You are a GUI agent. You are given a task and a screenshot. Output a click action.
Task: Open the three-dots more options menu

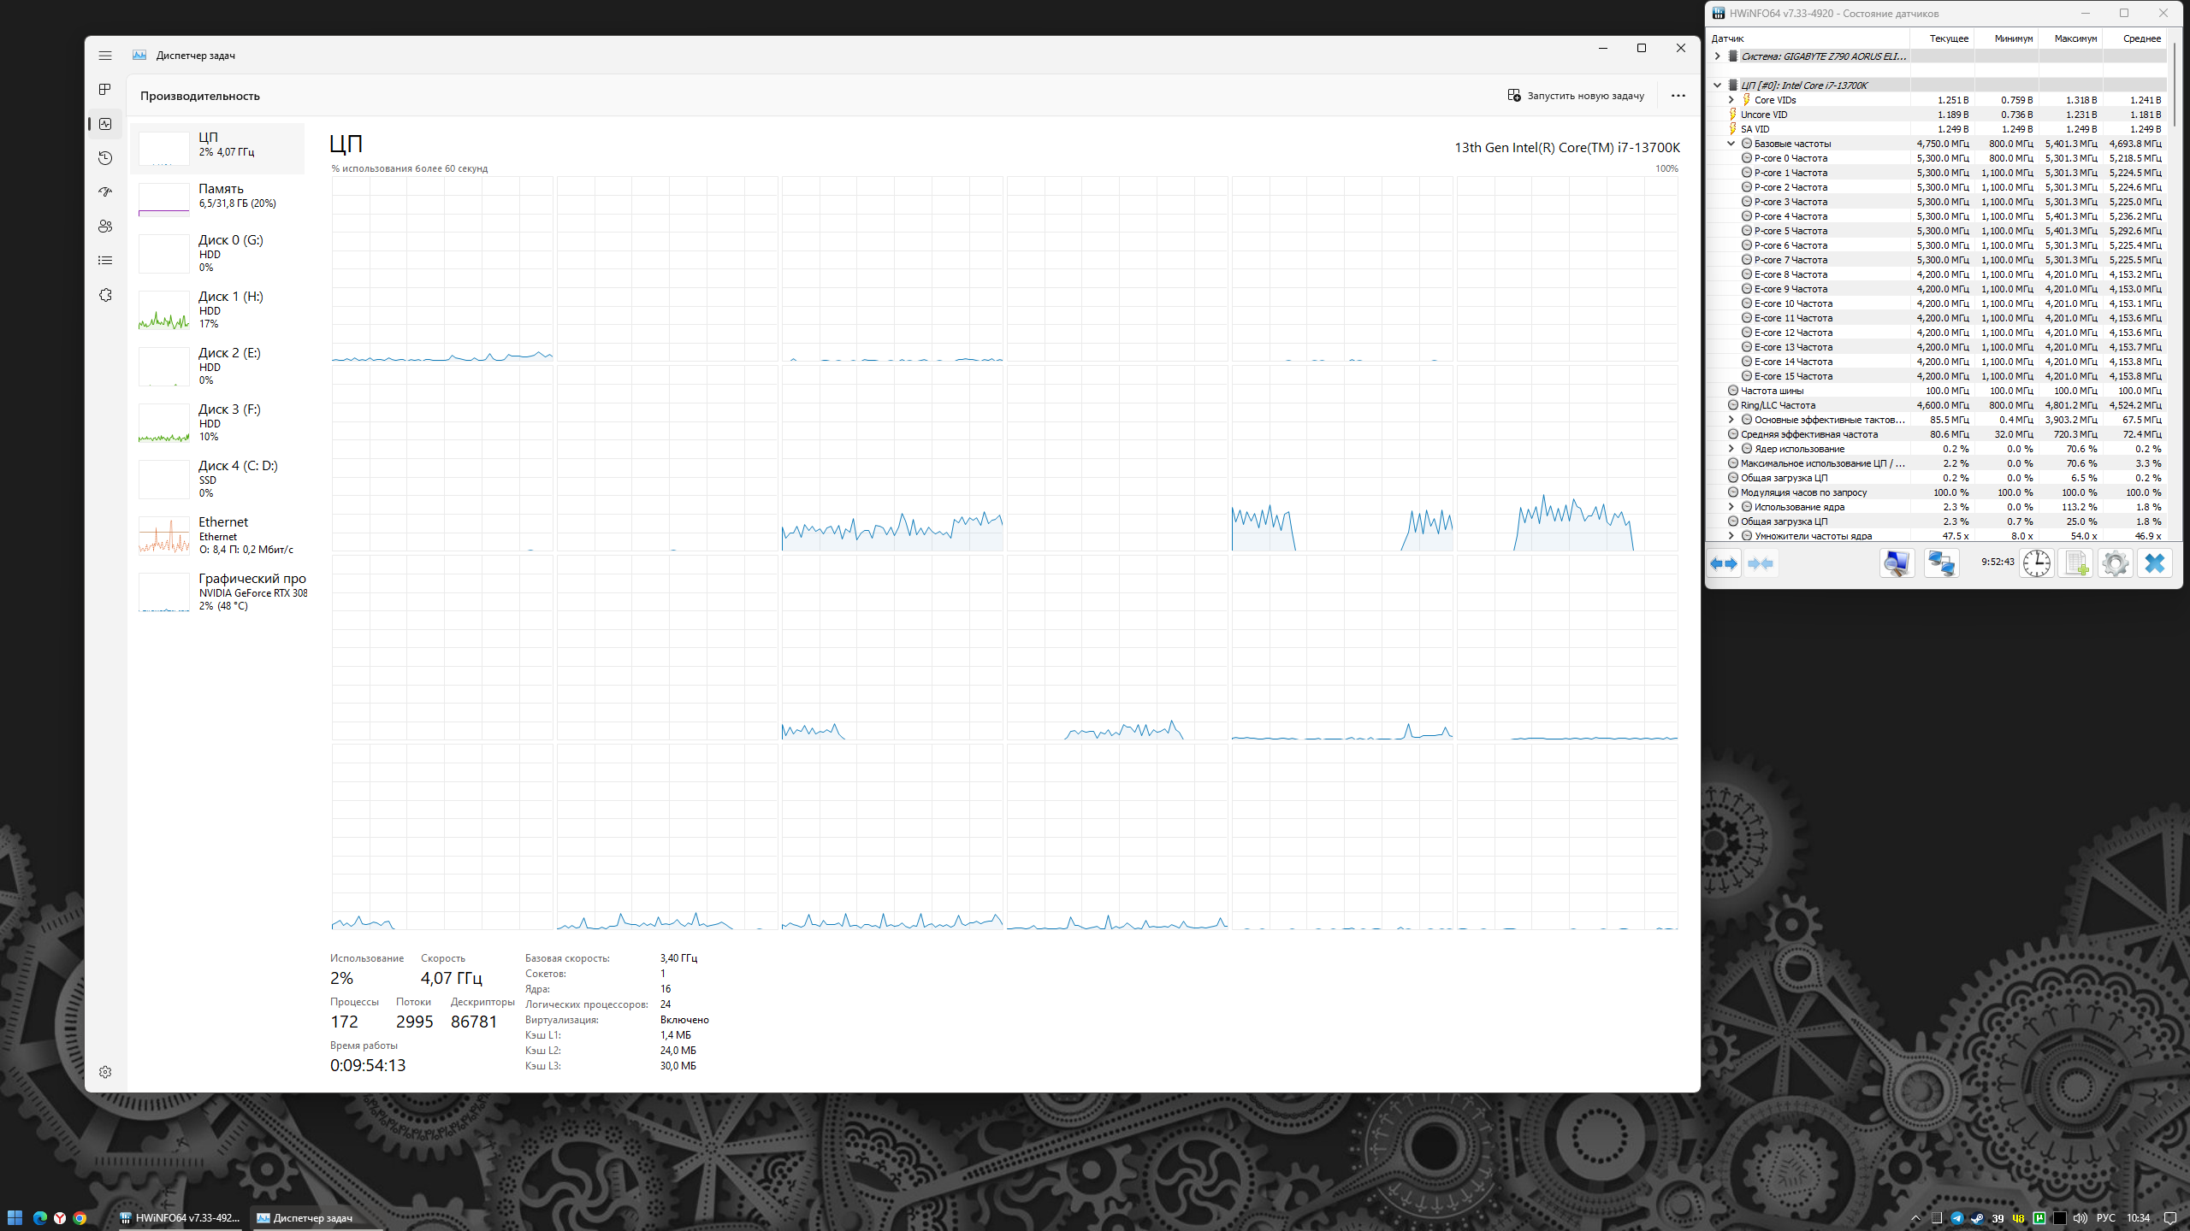(1678, 96)
